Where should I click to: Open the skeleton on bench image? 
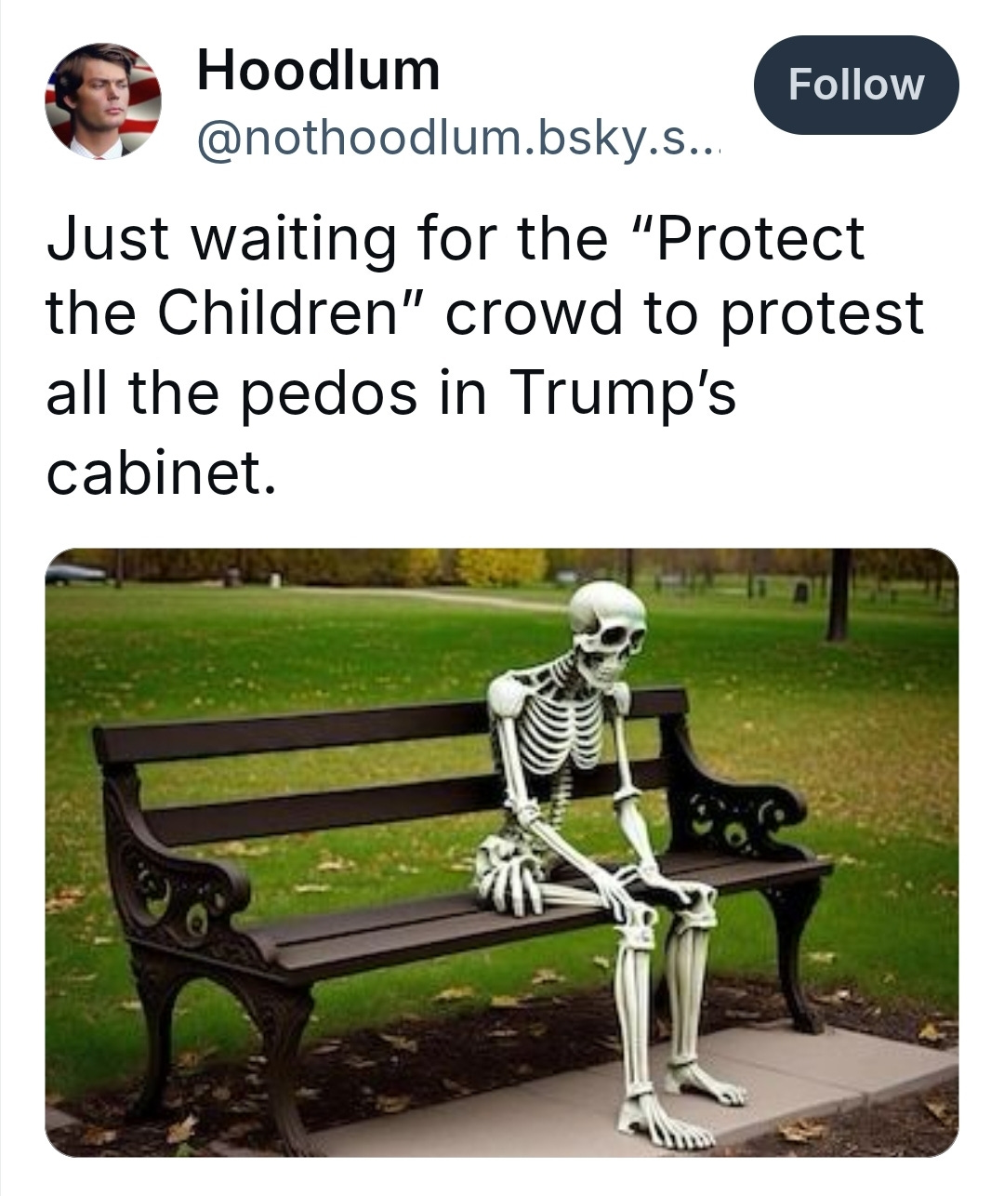502,852
